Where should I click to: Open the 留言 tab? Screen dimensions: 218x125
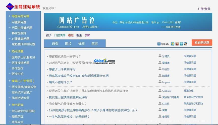(95, 43)
